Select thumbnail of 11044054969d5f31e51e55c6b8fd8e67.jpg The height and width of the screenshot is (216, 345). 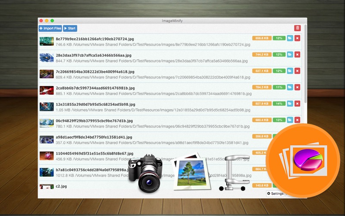tap(47, 156)
